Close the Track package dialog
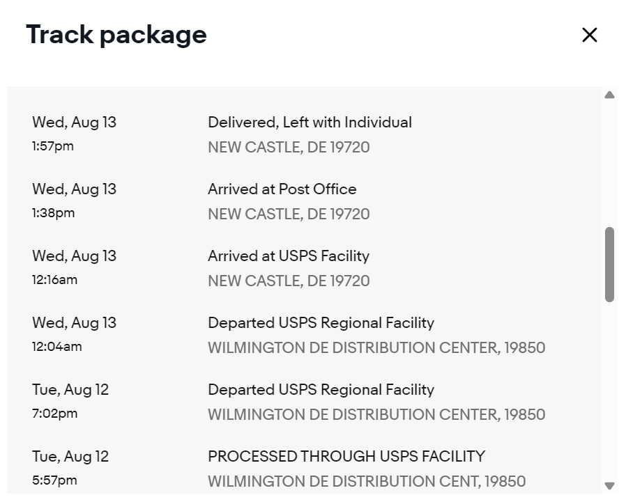 pyautogui.click(x=589, y=35)
